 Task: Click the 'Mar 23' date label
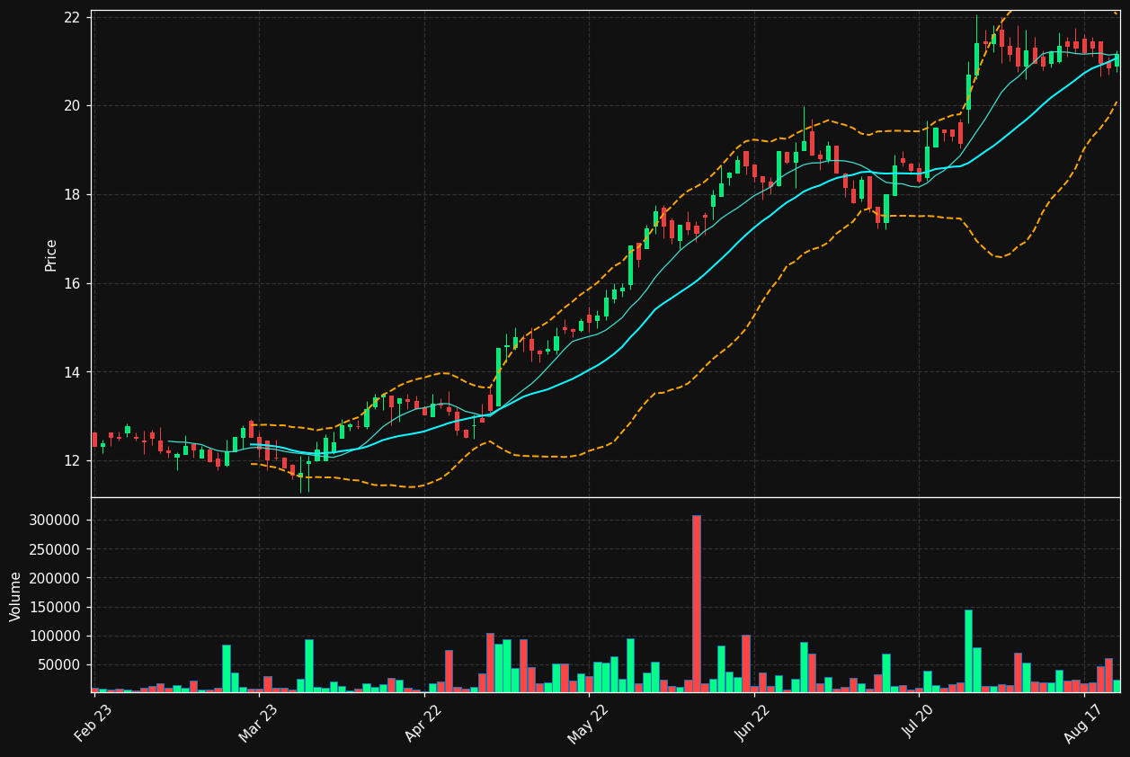pyautogui.click(x=259, y=723)
